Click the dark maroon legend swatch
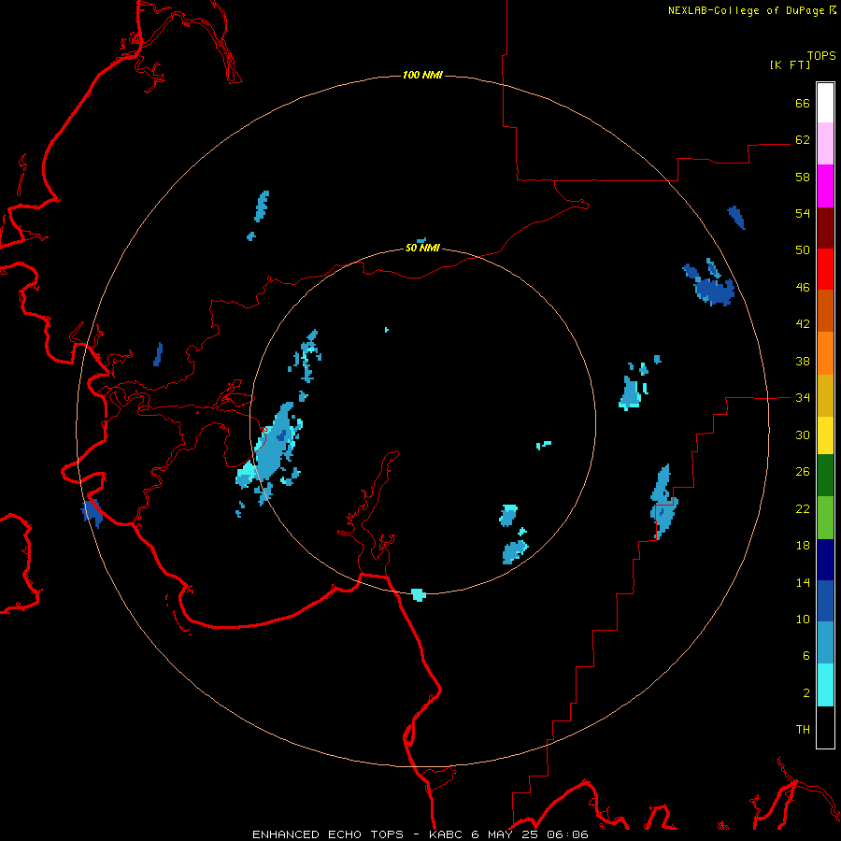The height and width of the screenshot is (841, 841). tap(825, 227)
